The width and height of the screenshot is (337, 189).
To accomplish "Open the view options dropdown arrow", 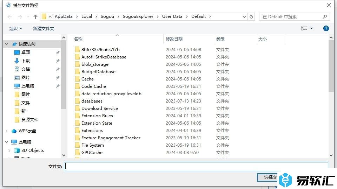I will (x=311, y=28).
